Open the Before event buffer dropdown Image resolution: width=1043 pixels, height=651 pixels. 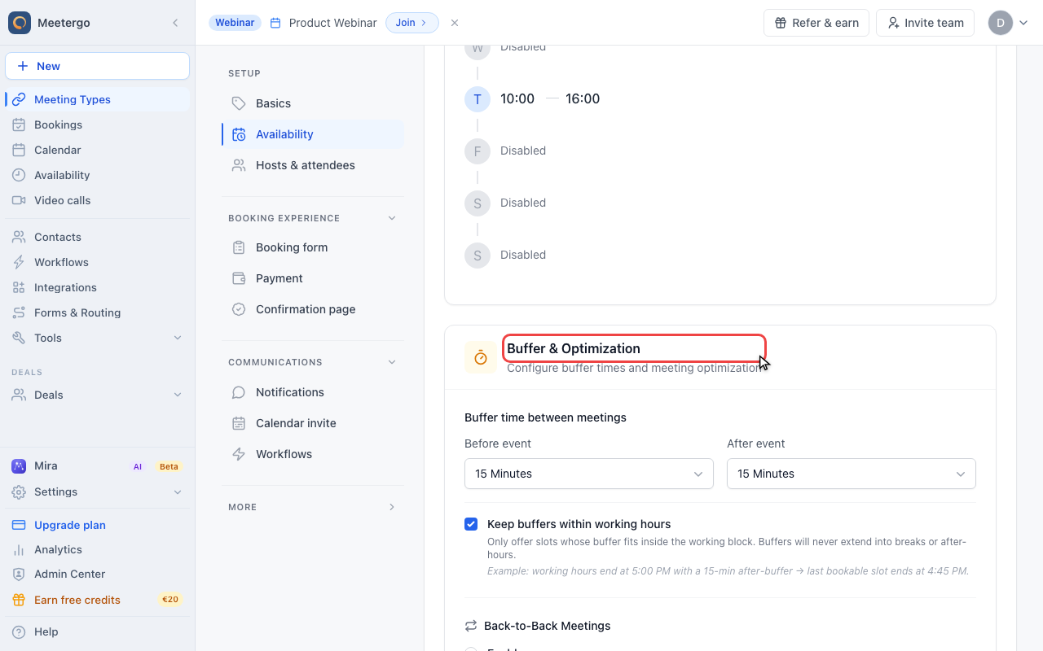tap(589, 474)
